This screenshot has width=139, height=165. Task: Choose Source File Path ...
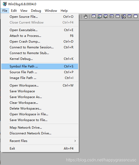tap(40, 72)
